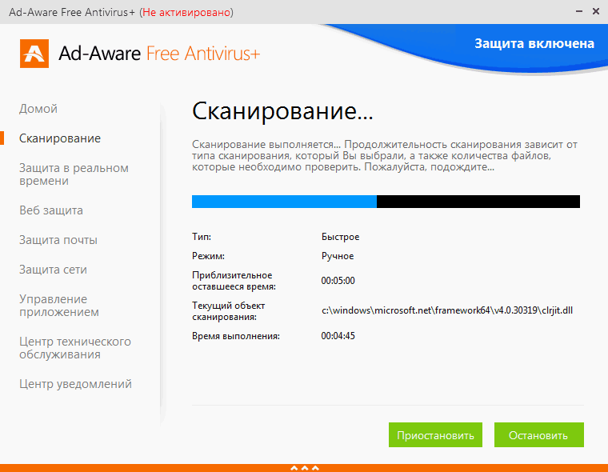Expand the bottom panel triple-arrow handle

(304, 468)
